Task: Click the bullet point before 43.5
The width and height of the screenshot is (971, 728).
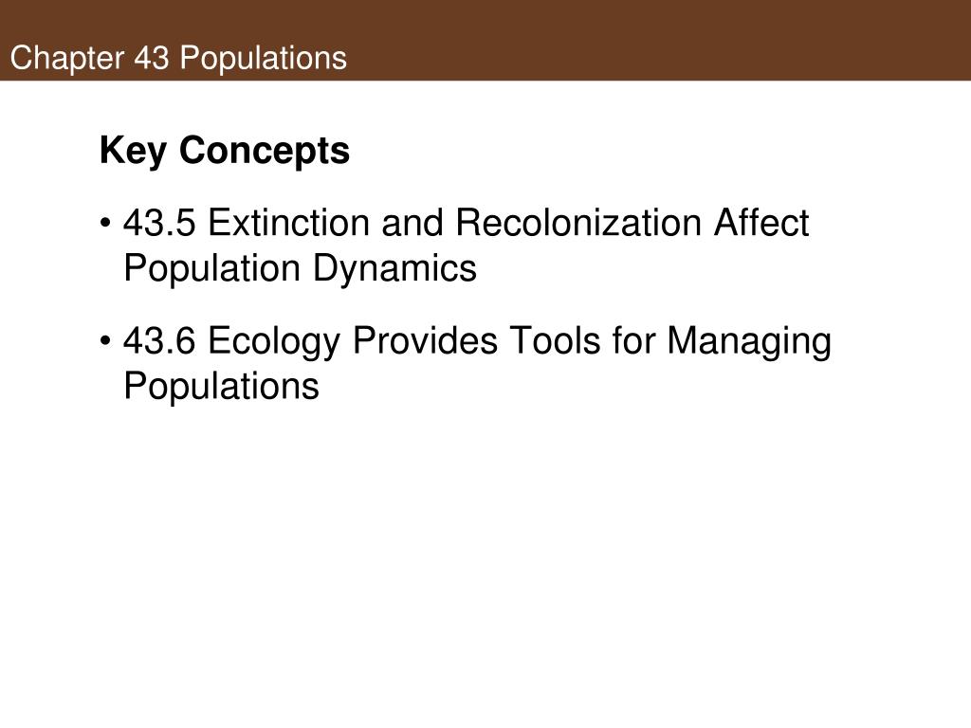Action: (x=105, y=222)
